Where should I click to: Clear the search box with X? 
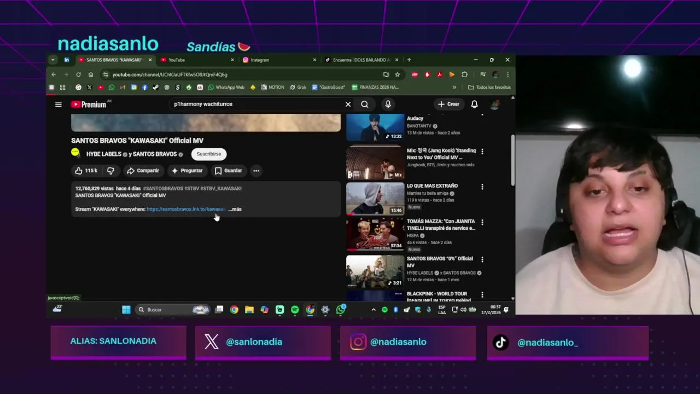click(x=348, y=104)
